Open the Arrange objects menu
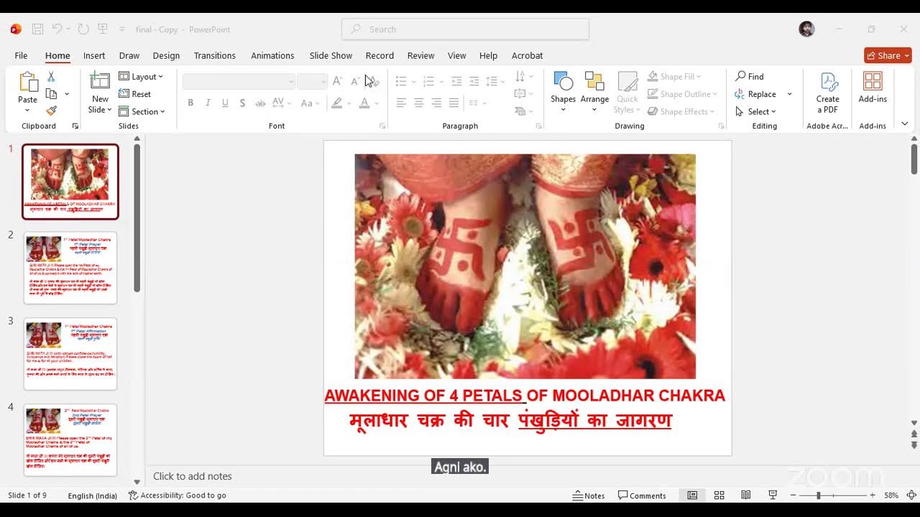This screenshot has width=920, height=517. (x=594, y=92)
